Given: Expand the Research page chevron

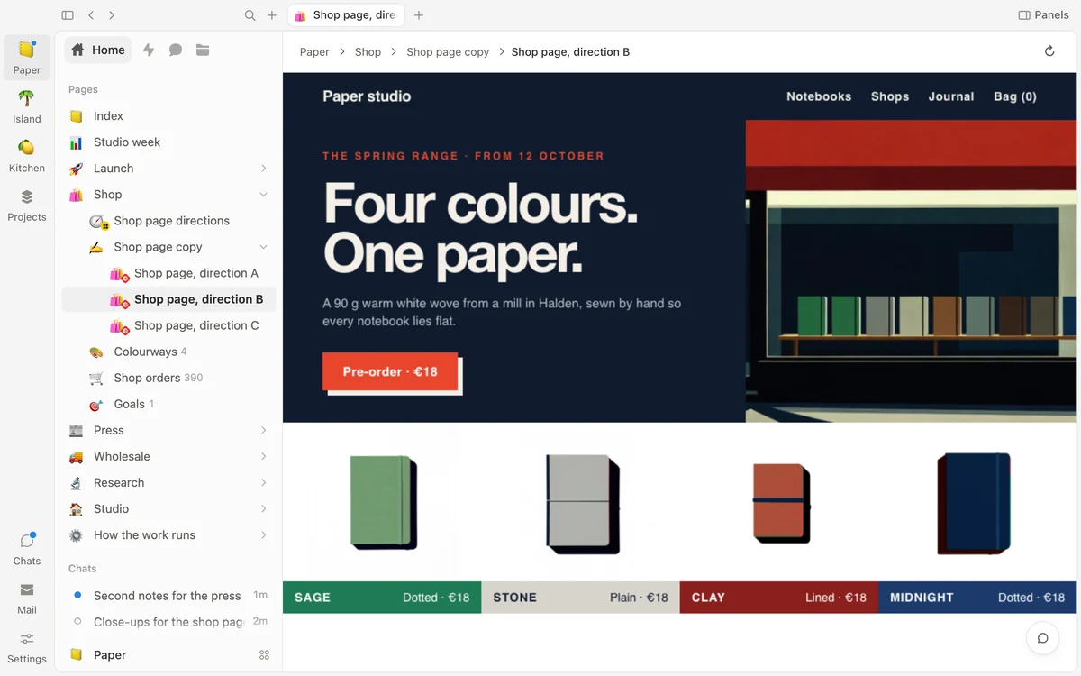Looking at the screenshot, I should pos(263,483).
